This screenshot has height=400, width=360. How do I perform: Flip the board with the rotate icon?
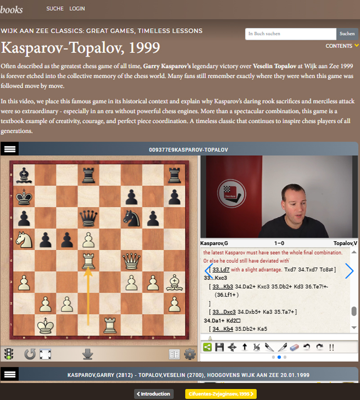[x=30, y=354]
